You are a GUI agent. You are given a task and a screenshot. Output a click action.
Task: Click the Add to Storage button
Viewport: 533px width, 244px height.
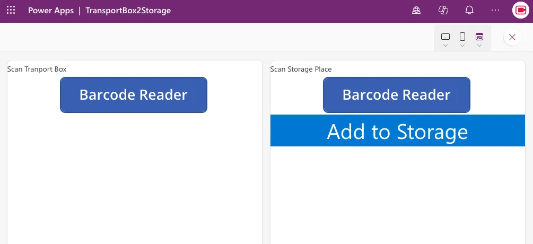(x=397, y=131)
